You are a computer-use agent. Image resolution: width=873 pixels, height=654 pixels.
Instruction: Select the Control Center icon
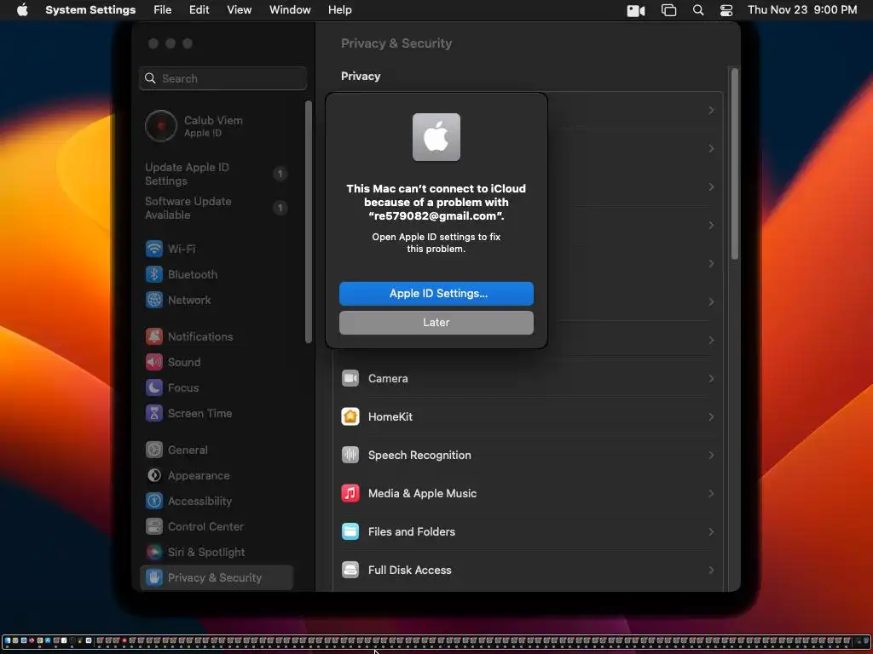(154, 526)
